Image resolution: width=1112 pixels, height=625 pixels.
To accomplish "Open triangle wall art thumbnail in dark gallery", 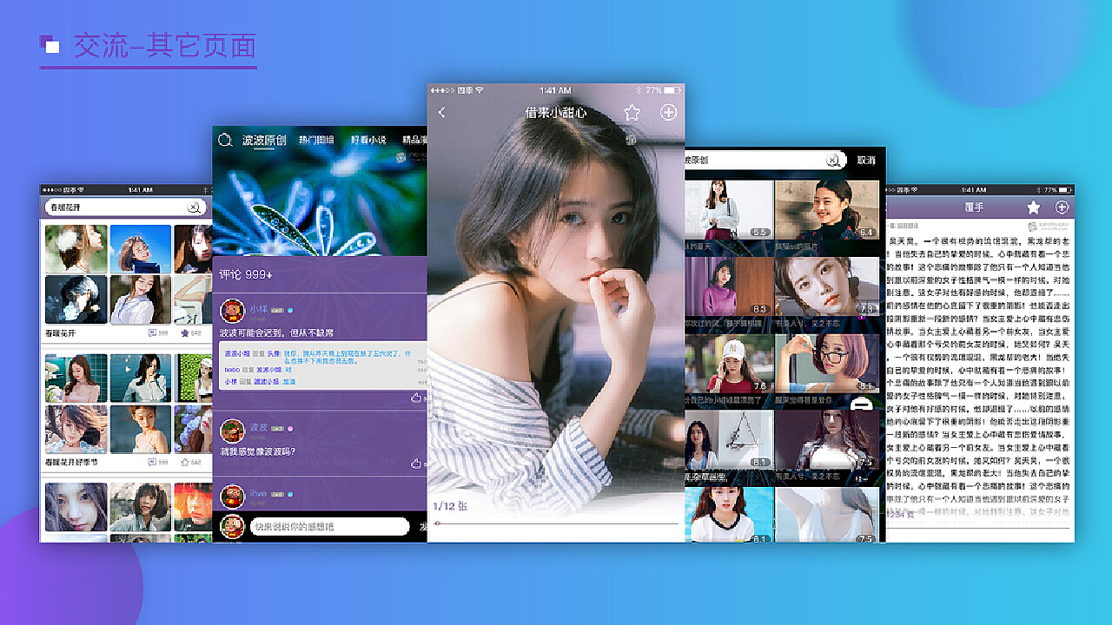I will pos(730,439).
